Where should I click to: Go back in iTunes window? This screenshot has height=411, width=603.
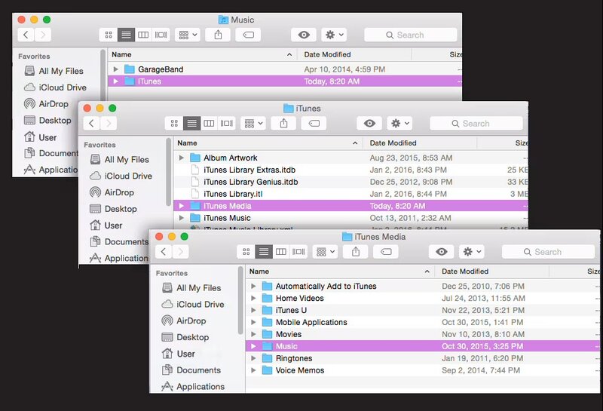(91, 124)
